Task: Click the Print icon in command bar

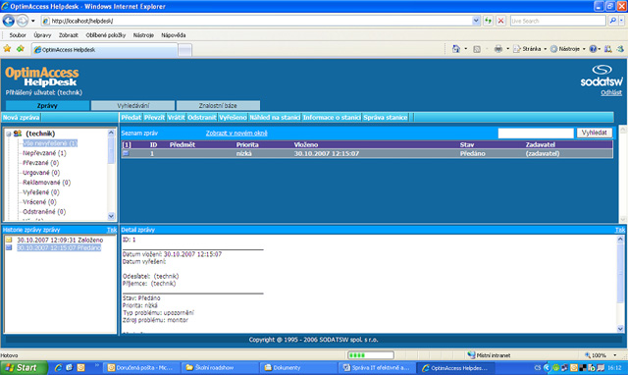Action: (497, 49)
